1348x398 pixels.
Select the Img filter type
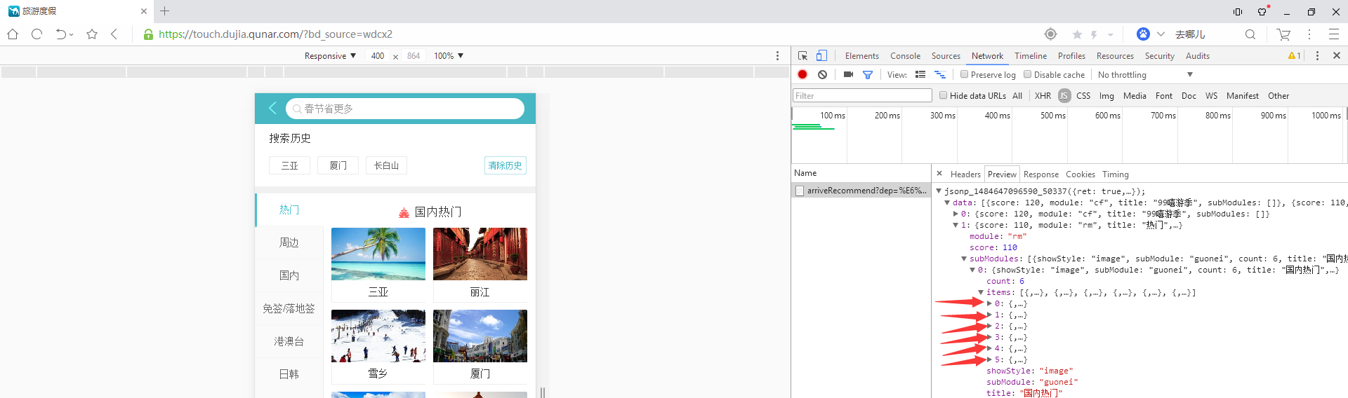point(1106,95)
